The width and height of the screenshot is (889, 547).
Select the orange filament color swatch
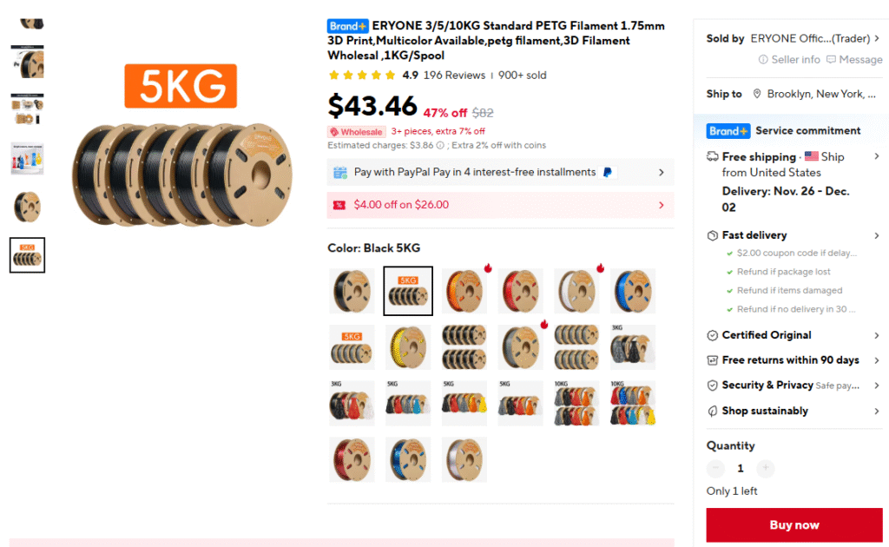tap(464, 291)
